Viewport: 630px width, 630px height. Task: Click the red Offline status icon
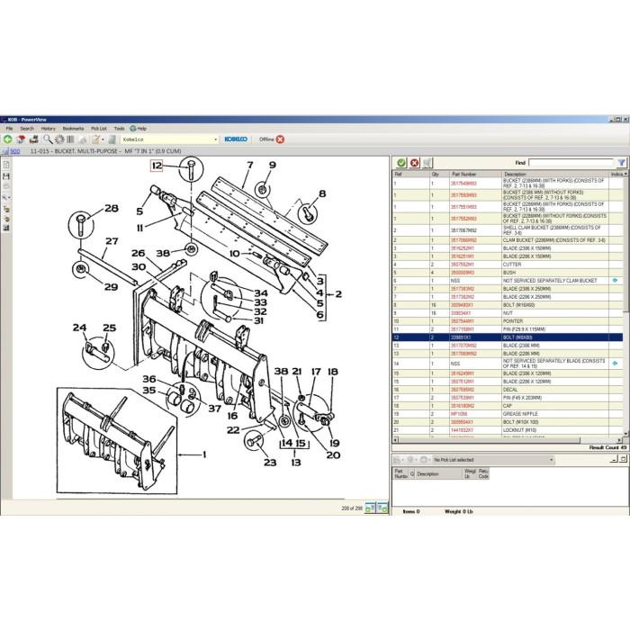[280, 139]
